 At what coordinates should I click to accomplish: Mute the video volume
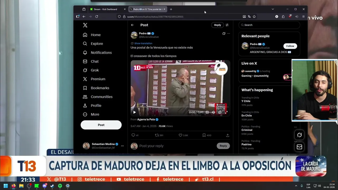[213, 112]
